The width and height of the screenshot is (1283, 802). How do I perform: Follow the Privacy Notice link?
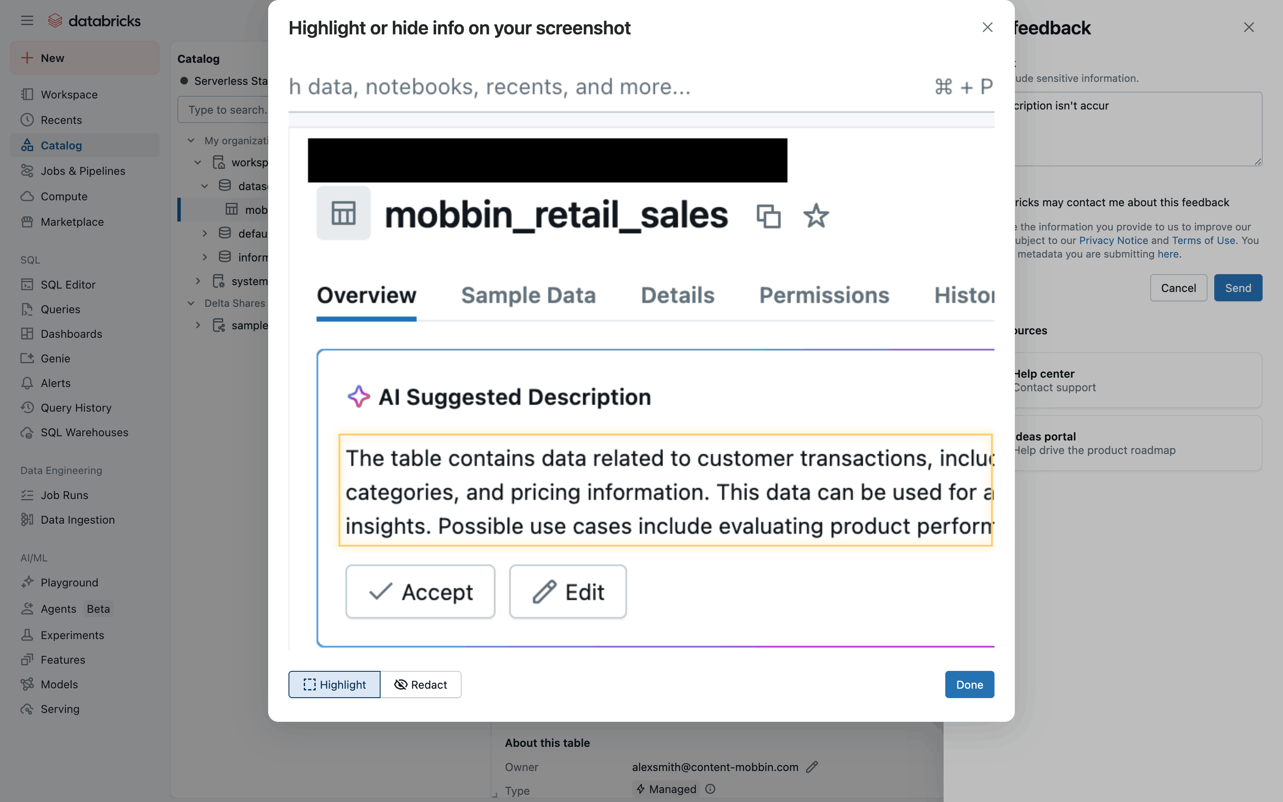tap(1113, 240)
